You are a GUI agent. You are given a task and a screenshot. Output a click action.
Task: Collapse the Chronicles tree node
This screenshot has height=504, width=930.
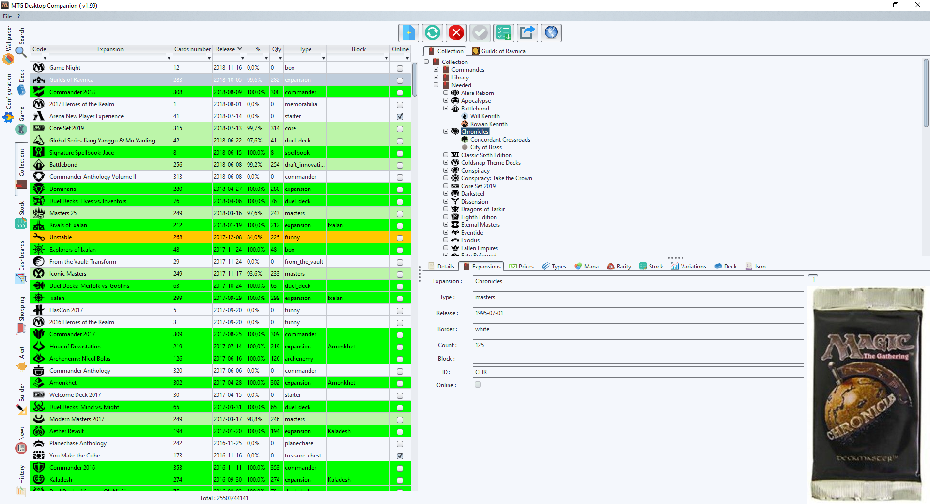click(x=446, y=131)
